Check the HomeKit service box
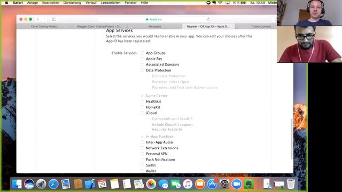 pos(142,107)
